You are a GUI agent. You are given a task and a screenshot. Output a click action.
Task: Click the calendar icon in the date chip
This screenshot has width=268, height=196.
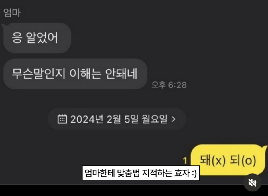coord(62,119)
